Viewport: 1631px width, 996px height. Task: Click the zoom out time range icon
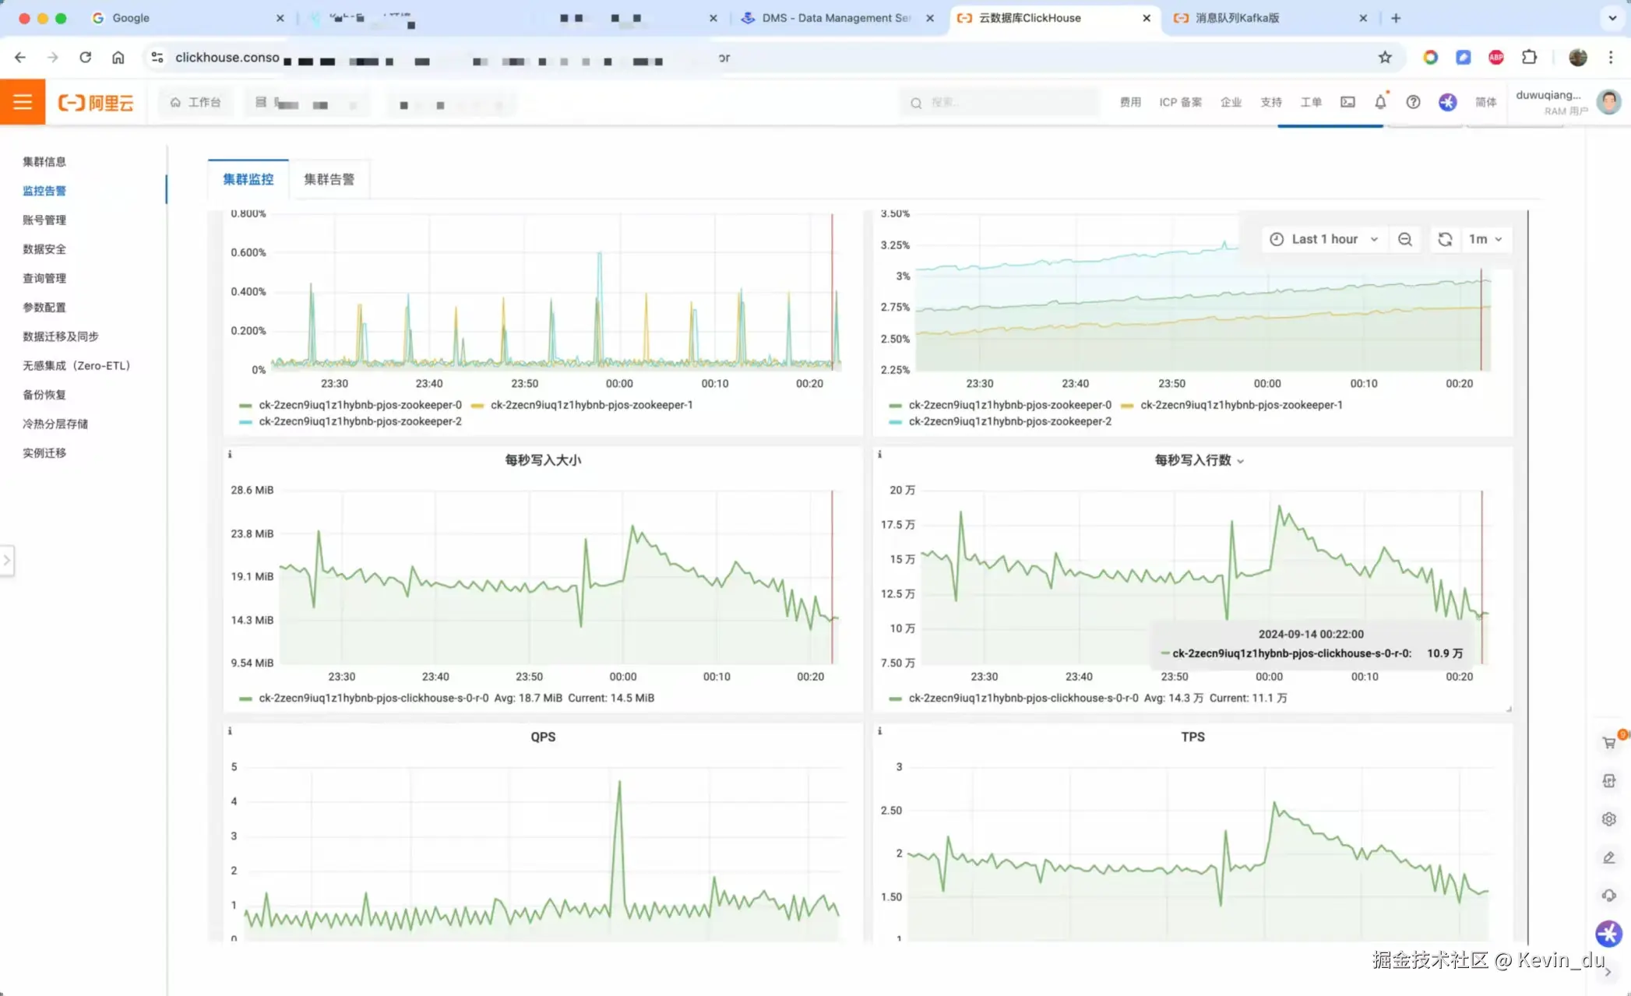click(x=1405, y=239)
